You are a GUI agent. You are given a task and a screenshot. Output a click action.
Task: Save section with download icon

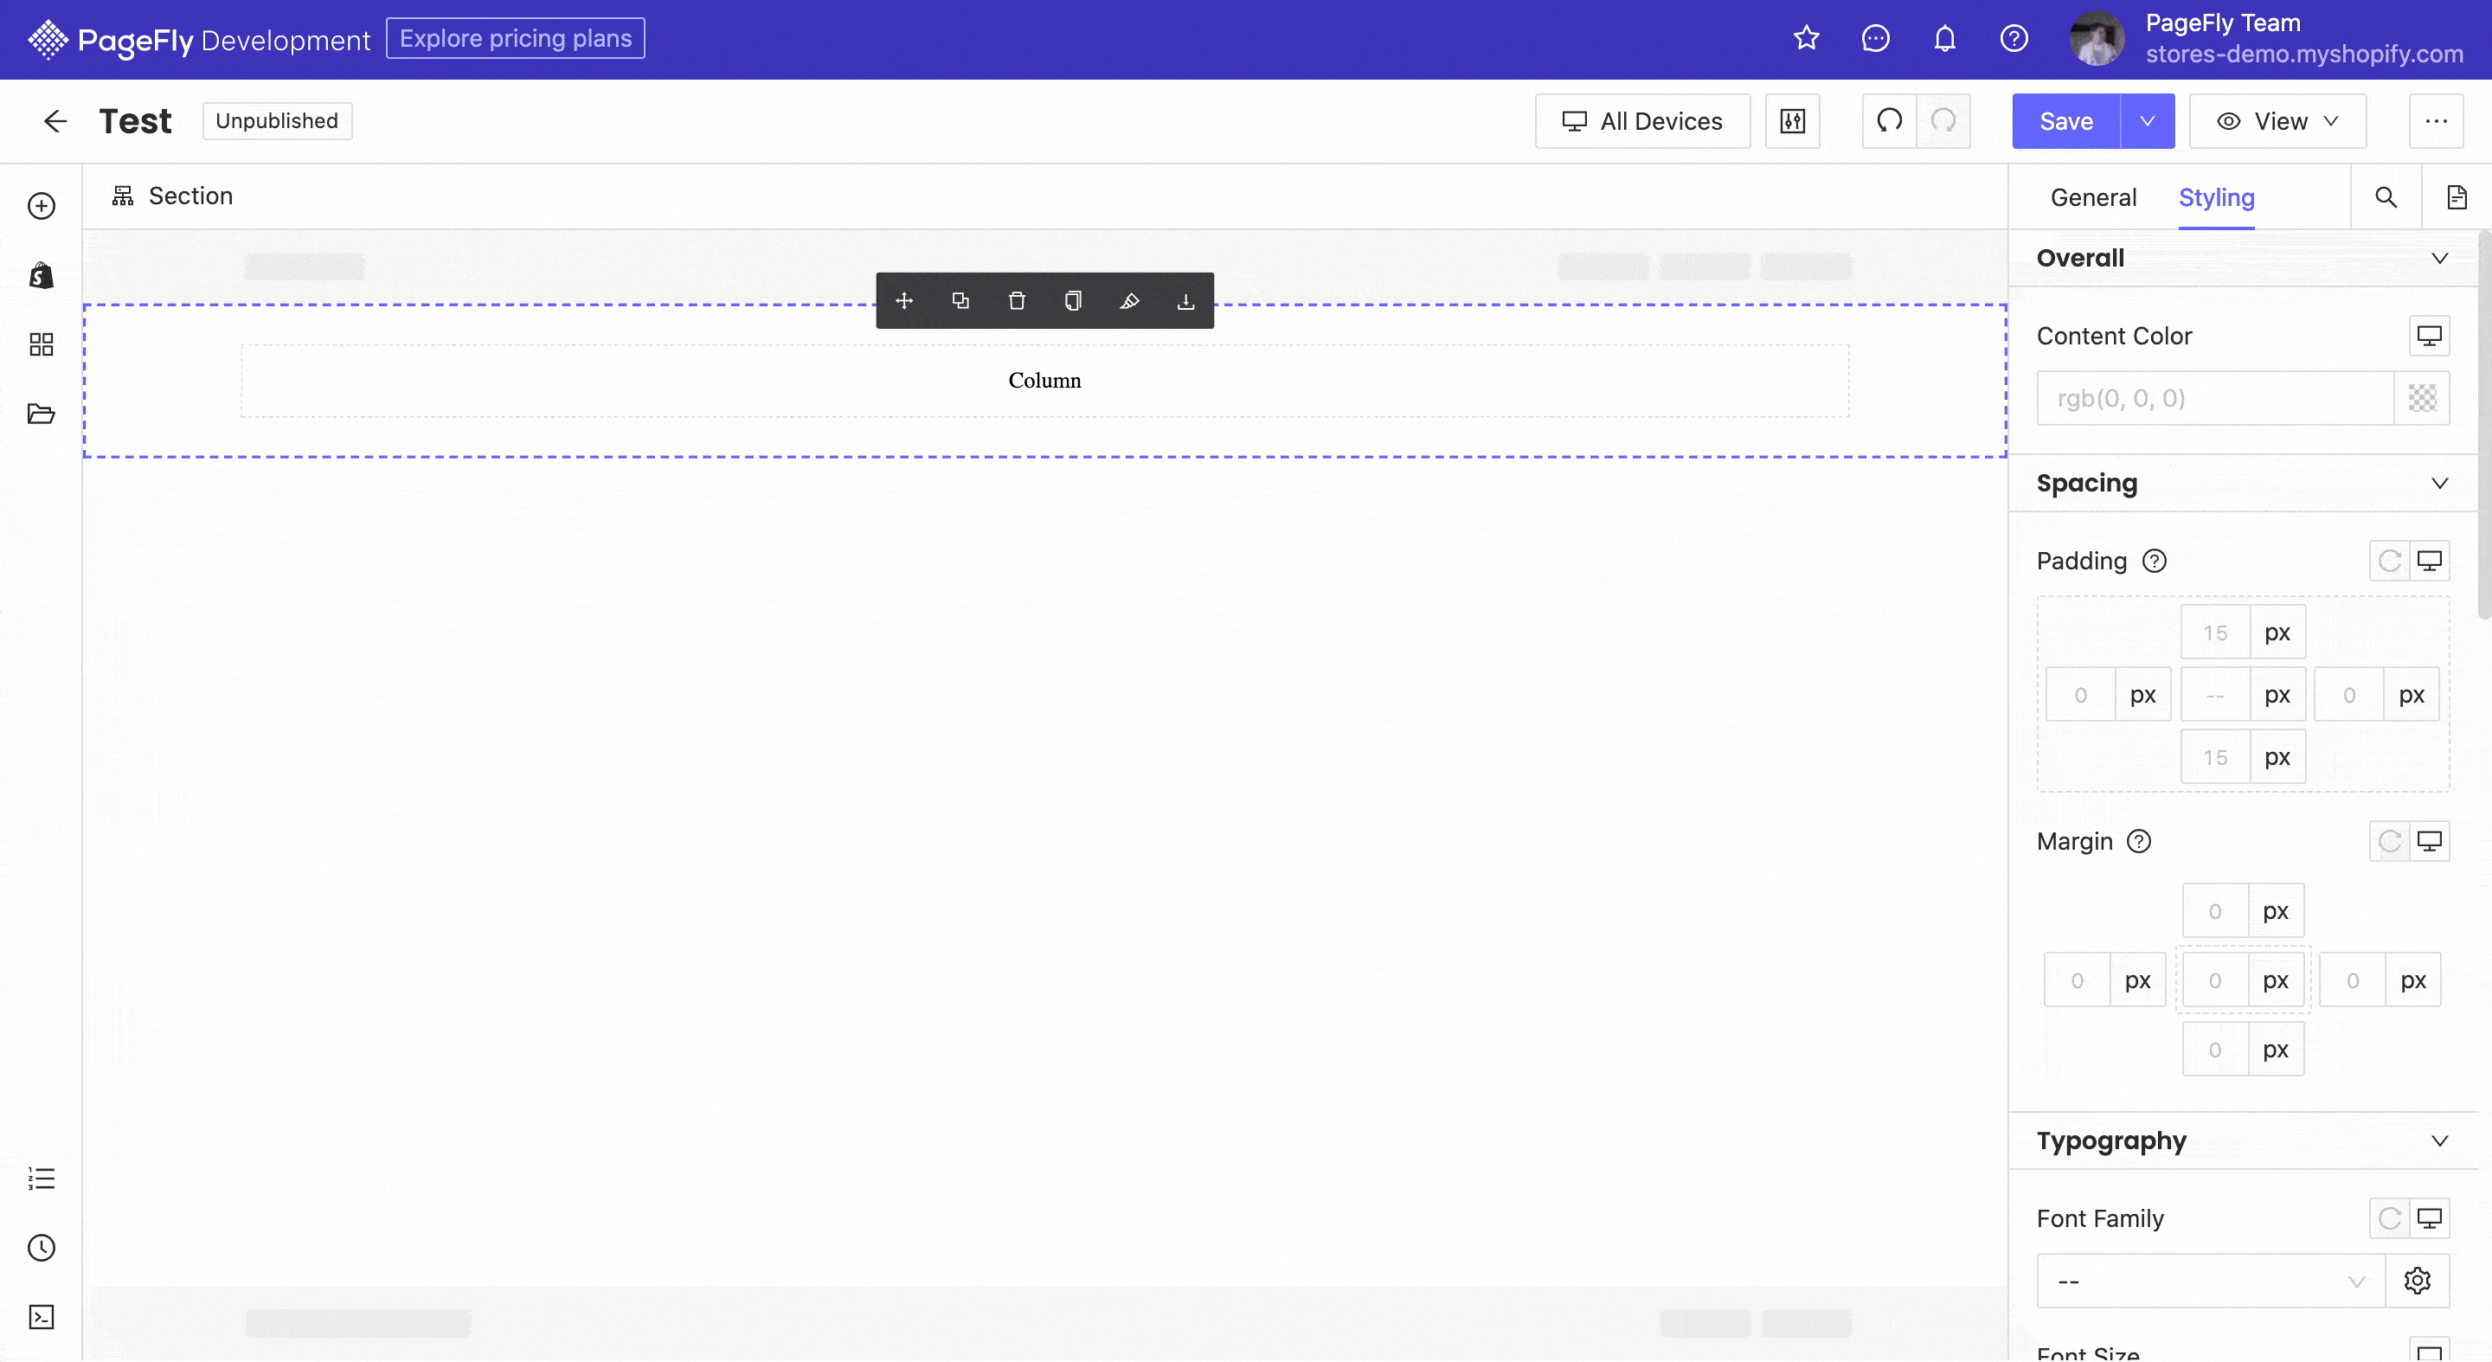(1186, 301)
